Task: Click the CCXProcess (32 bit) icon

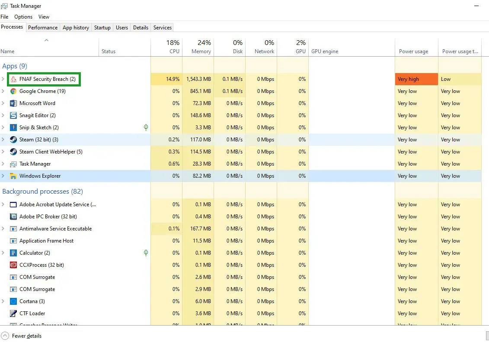Action: coord(13,265)
